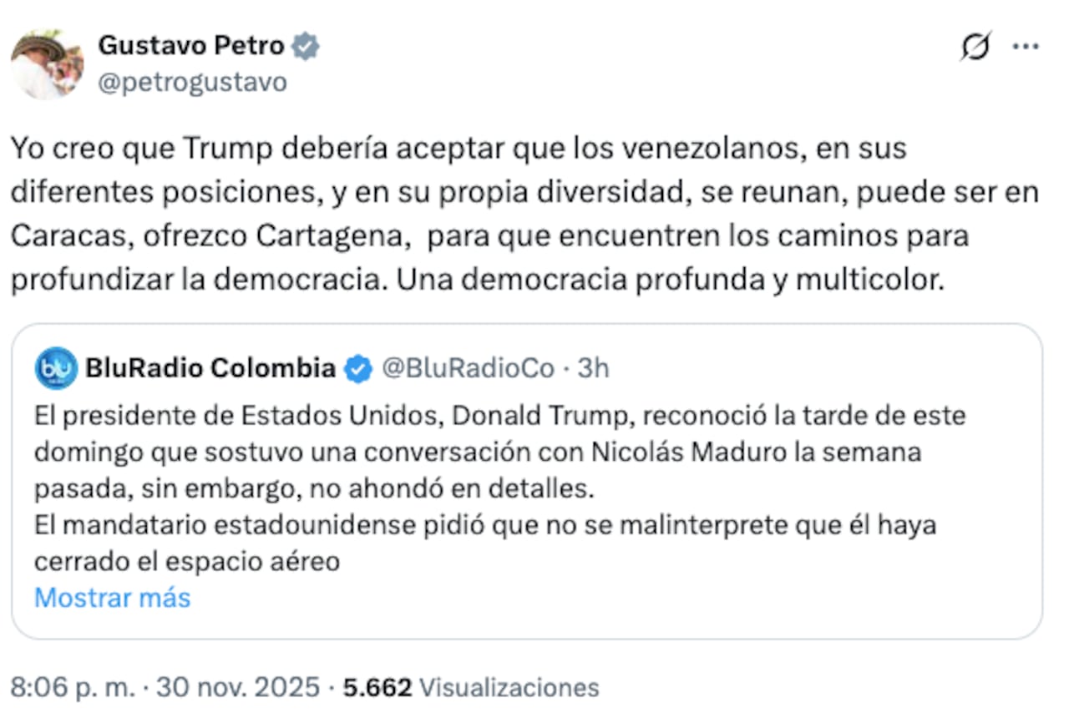Click BluRadio Colombia's blue verification checkmark

357,368
